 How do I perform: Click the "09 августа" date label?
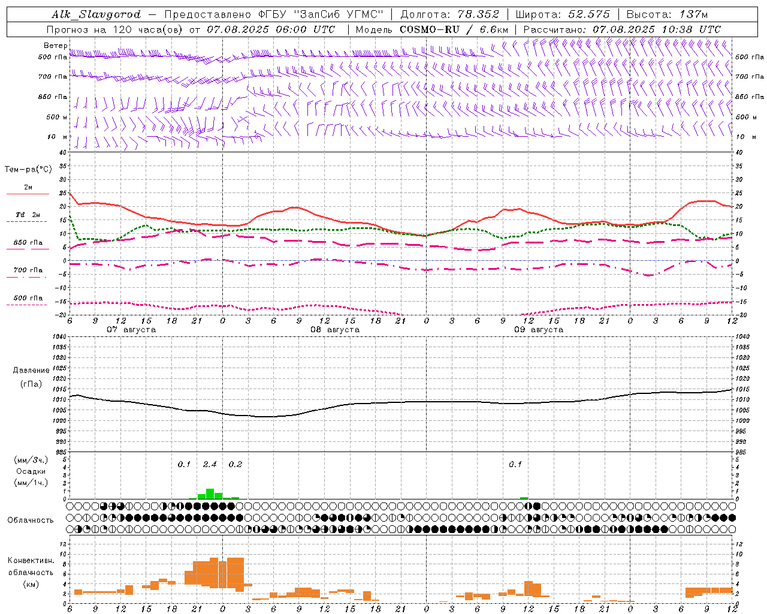539,330
